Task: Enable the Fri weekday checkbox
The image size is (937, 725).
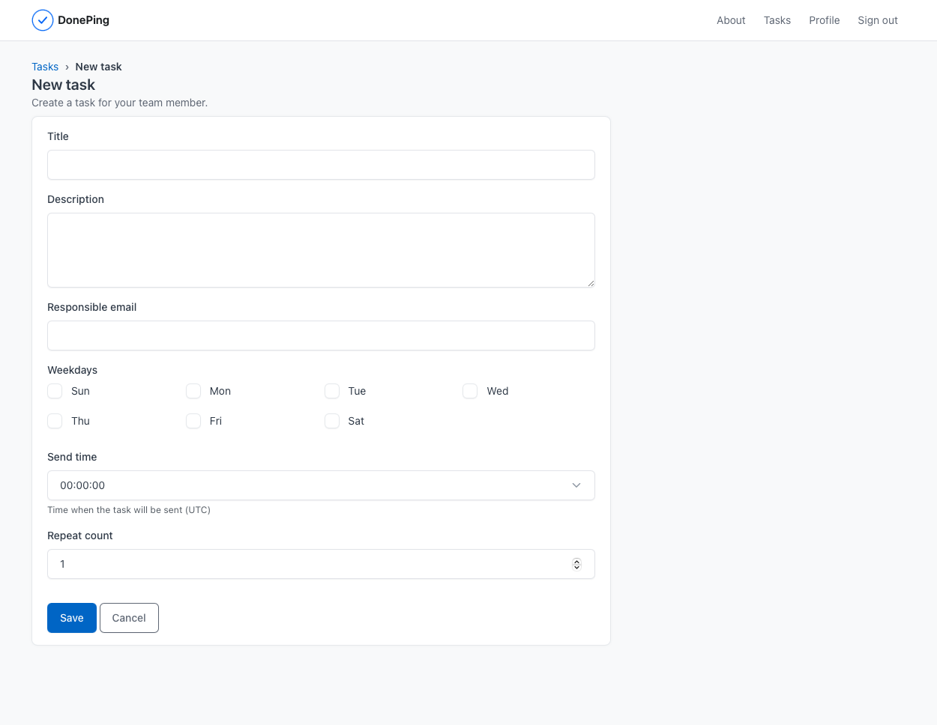Action: 193,421
